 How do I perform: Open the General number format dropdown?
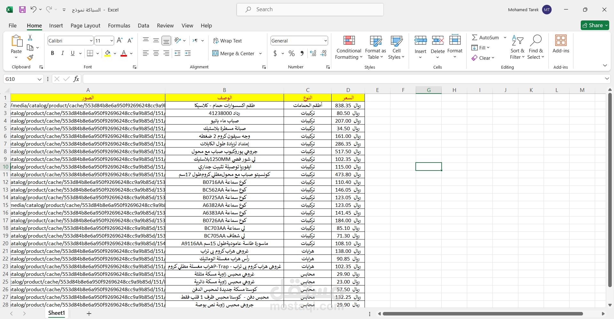pyautogui.click(x=326, y=41)
